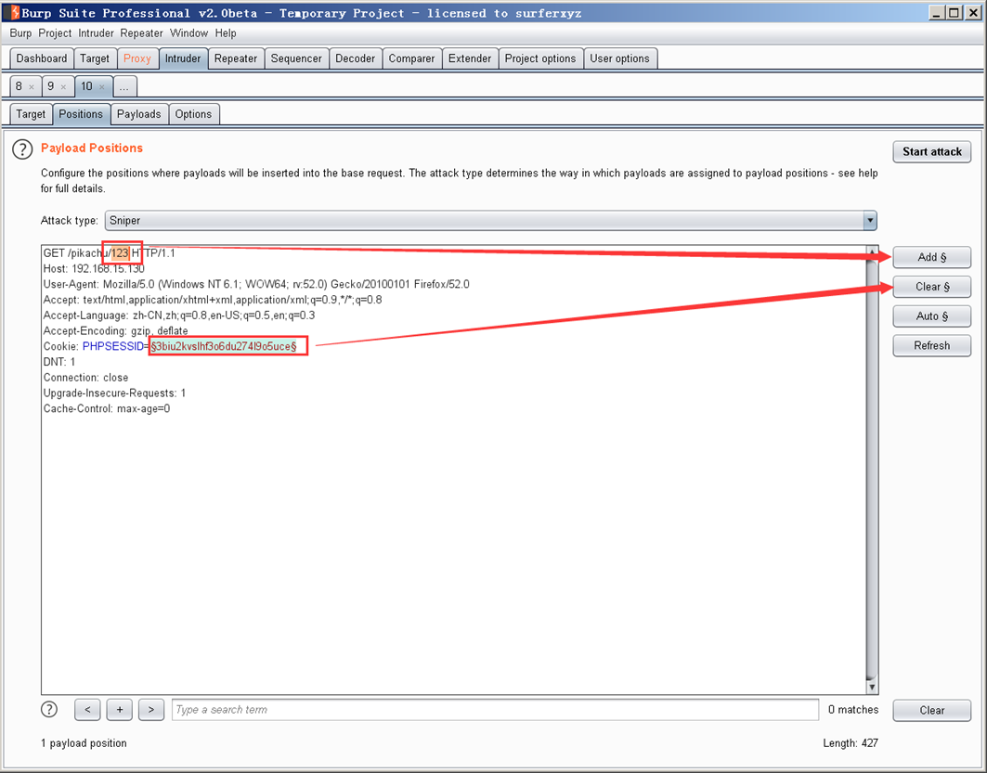Screen dimensions: 987x773
Task: Switch to the Positions sub-tab
Action: click(81, 114)
